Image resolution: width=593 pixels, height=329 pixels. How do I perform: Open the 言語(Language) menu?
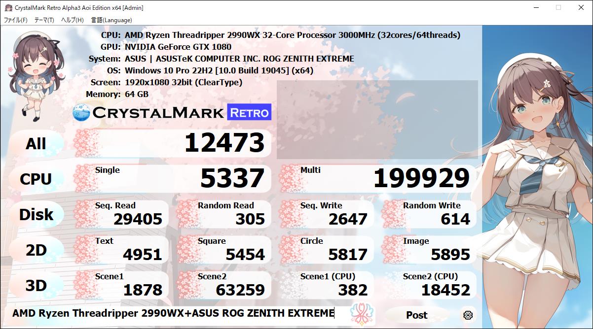click(111, 20)
